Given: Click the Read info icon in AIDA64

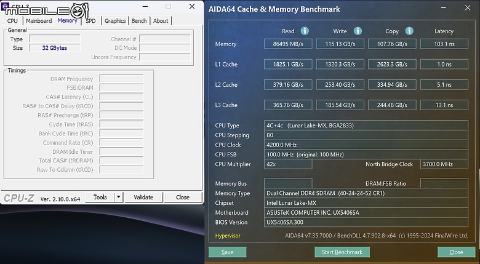Looking at the screenshot, I should [x=305, y=31].
